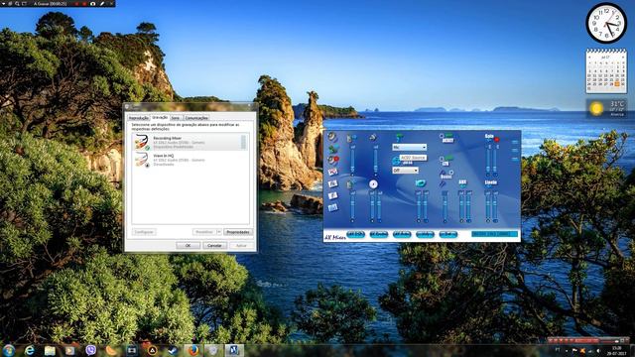Open Steam from the taskbar
This screenshot has width=635, height=357.
click(173, 350)
